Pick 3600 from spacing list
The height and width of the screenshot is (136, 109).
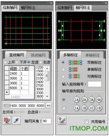coord(40,96)
